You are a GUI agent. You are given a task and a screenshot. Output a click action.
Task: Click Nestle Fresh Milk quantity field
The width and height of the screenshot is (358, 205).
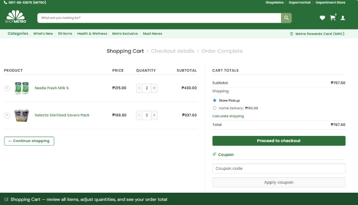[147, 88]
